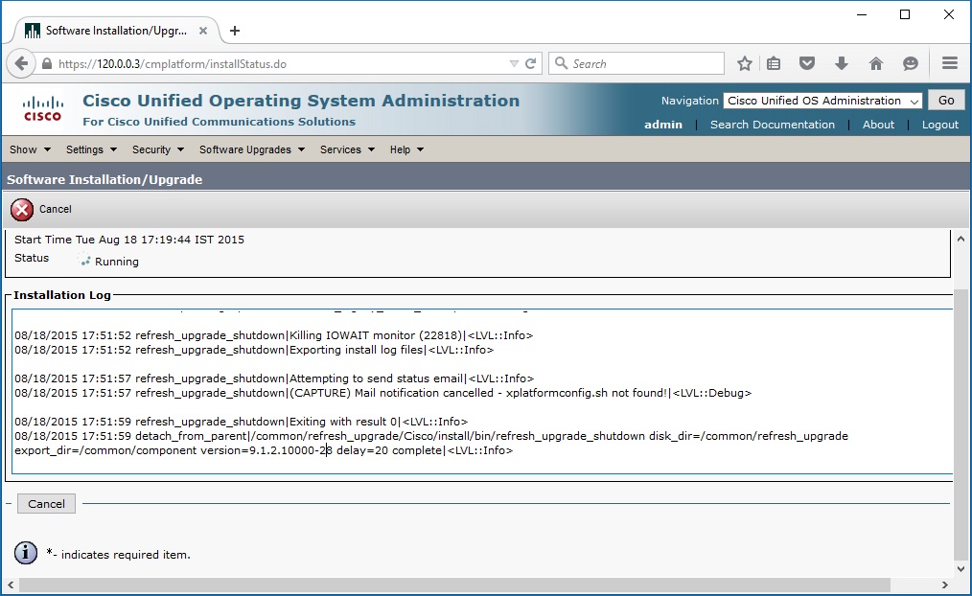Open the Services menu
This screenshot has height=596, width=972.
[x=347, y=149]
